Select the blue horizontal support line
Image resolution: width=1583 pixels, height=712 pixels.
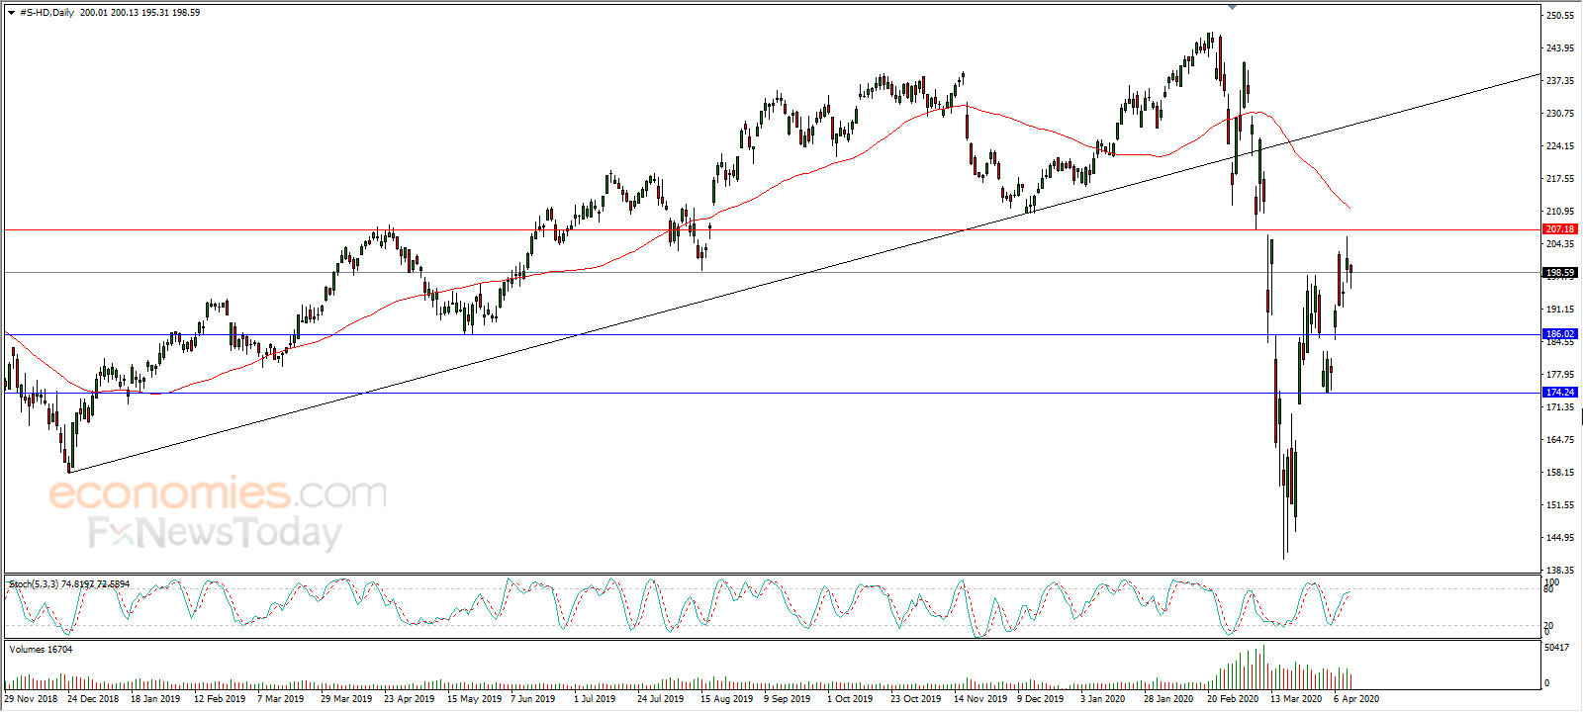[772, 334]
